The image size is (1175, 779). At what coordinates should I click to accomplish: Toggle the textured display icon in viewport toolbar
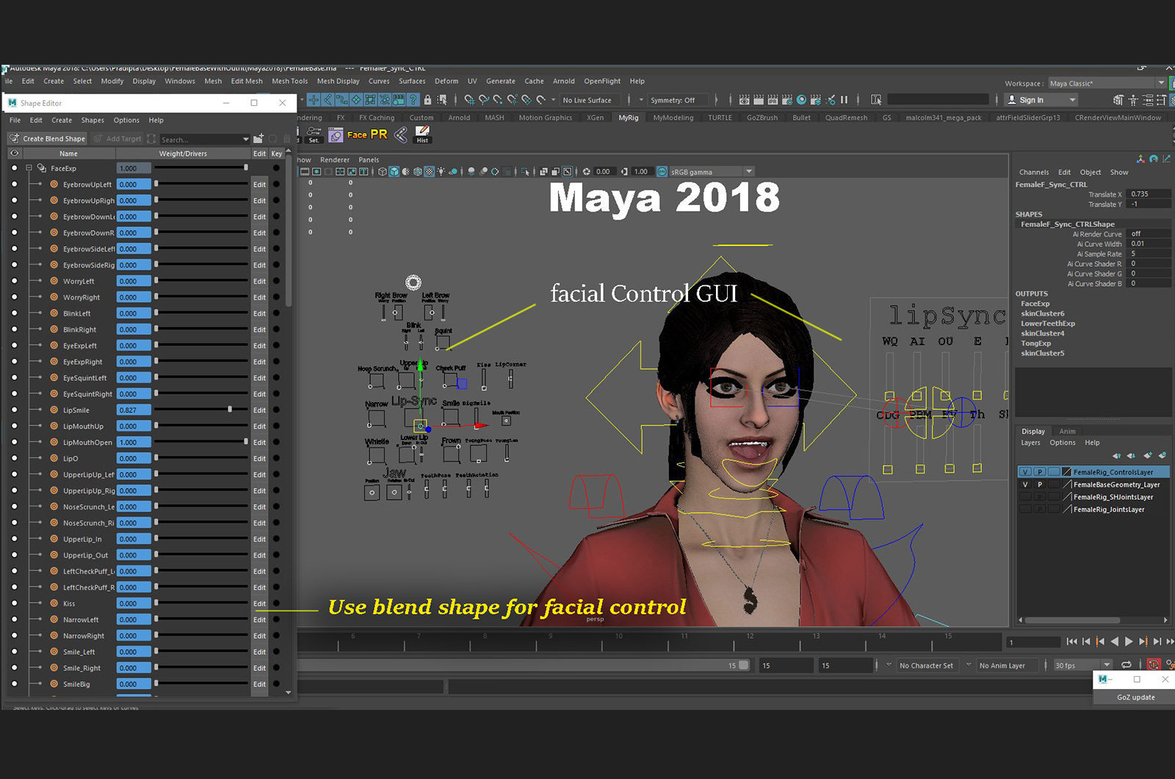[416, 171]
